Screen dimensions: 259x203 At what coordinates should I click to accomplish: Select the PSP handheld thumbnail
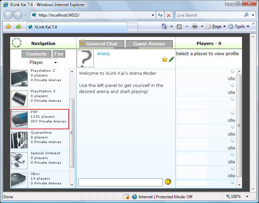[19, 119]
